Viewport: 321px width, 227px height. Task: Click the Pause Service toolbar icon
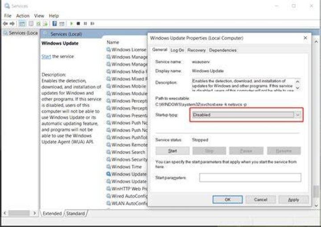(x=85, y=24)
